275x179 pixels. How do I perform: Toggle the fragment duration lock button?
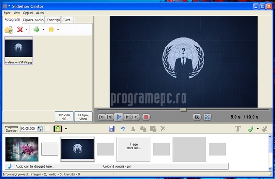(x=40, y=129)
